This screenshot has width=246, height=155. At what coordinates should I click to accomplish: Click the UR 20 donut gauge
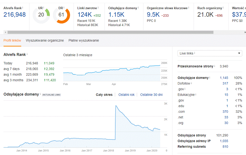[41, 15]
